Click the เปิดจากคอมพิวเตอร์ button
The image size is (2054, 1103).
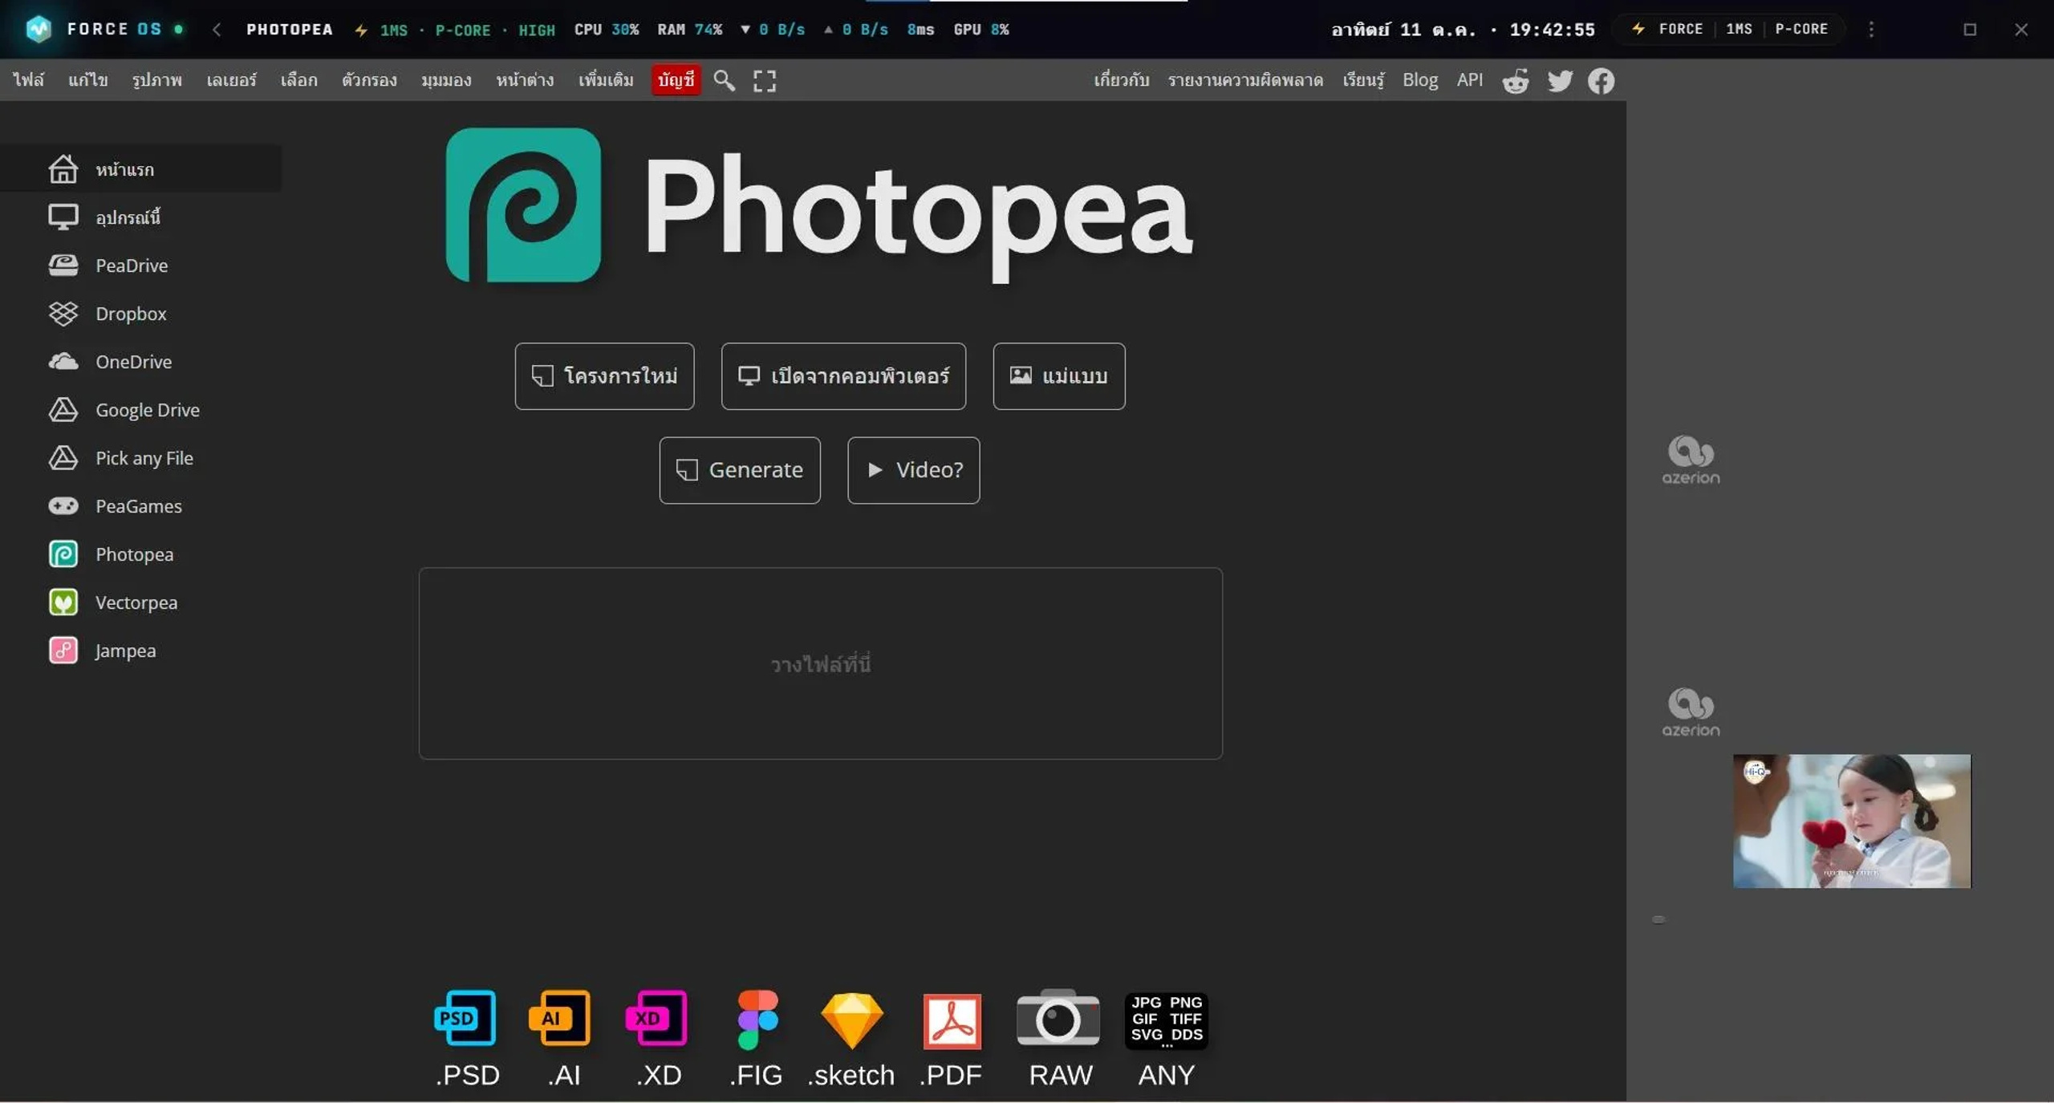pos(843,376)
